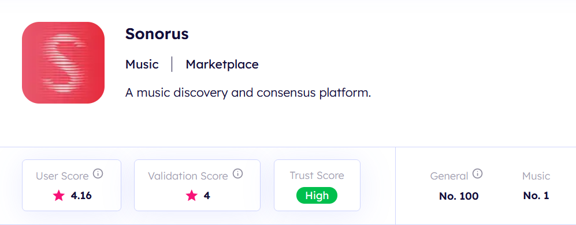
Task: Click the Validation Score pink star
Action: [191, 196]
